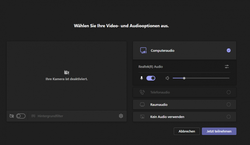Turn on the camera toggle switch

pos(21,116)
